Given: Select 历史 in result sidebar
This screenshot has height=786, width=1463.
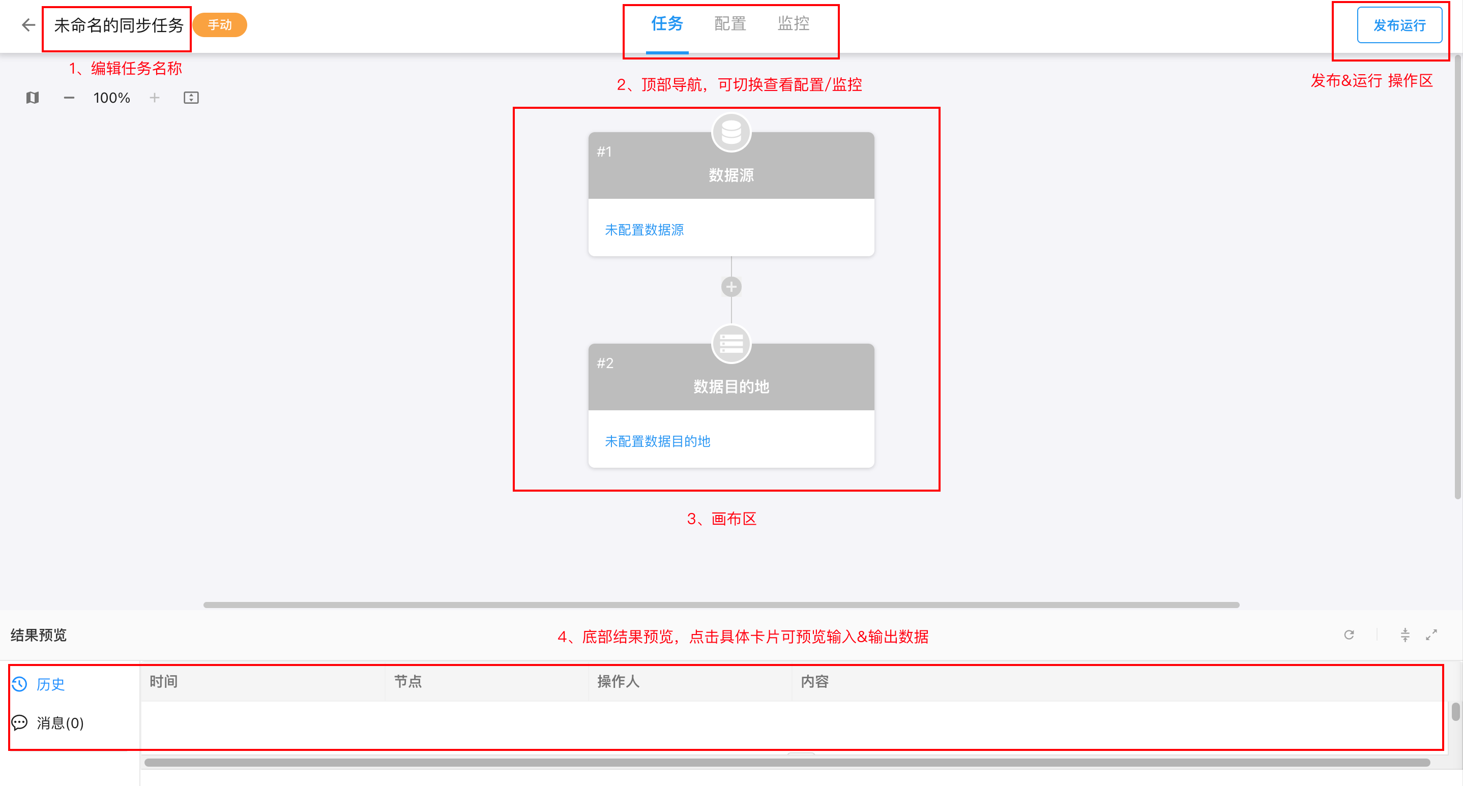Looking at the screenshot, I should pos(50,684).
